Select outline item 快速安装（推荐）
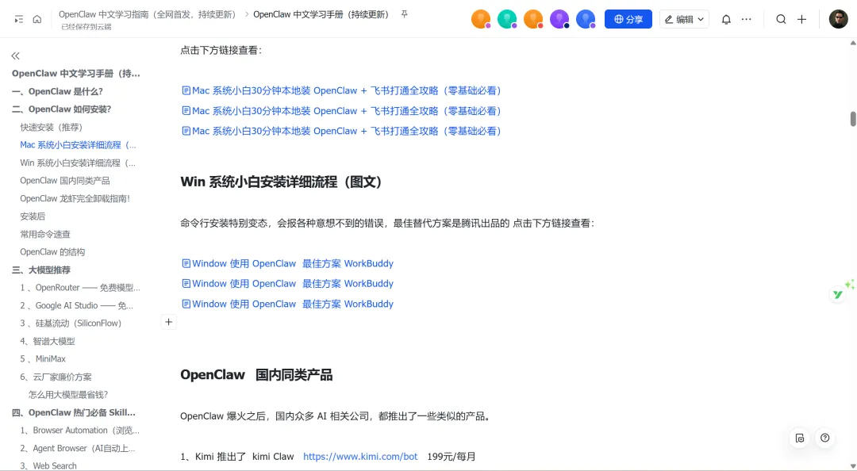857x471 pixels. coord(52,127)
